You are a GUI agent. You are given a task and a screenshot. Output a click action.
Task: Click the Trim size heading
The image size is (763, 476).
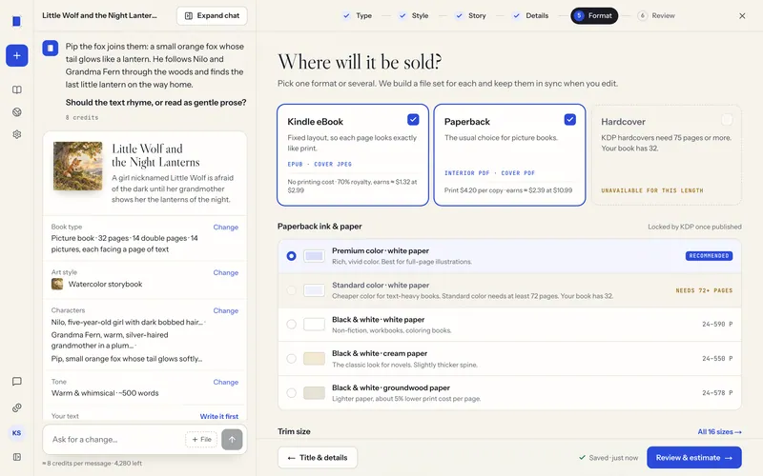pyautogui.click(x=294, y=431)
